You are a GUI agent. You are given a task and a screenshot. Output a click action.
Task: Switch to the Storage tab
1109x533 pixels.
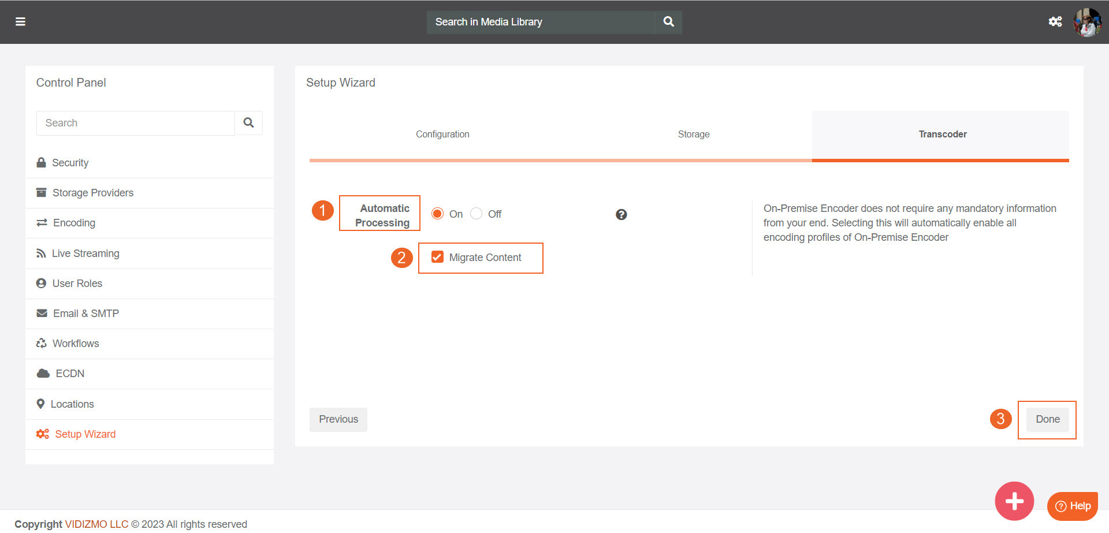click(693, 135)
